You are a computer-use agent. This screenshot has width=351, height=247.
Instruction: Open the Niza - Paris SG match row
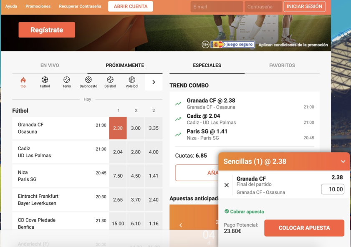(x=61, y=176)
